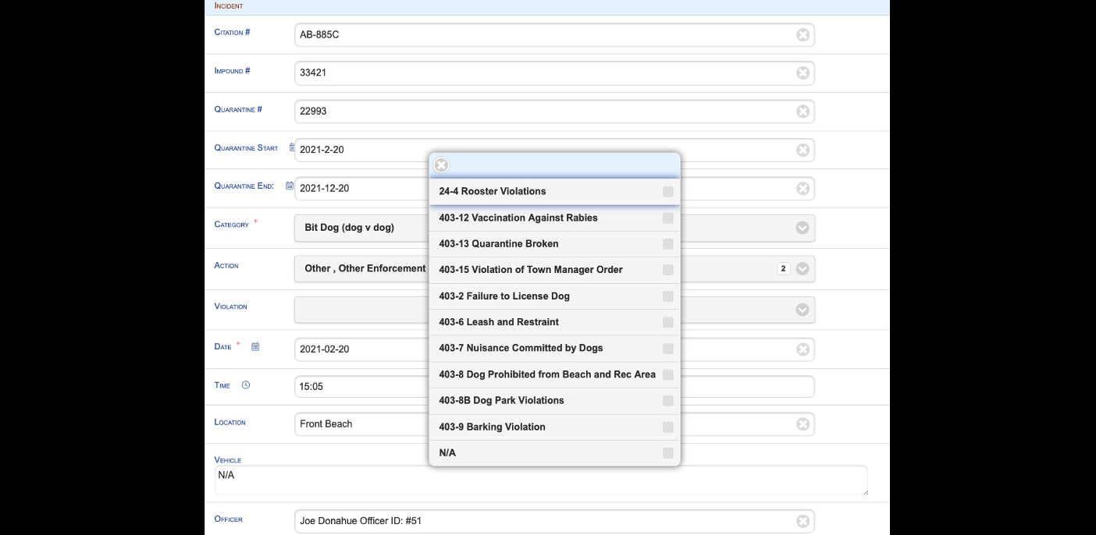Check the 24-4 Rooster Violations checkbox
This screenshot has width=1096, height=535.
click(667, 192)
